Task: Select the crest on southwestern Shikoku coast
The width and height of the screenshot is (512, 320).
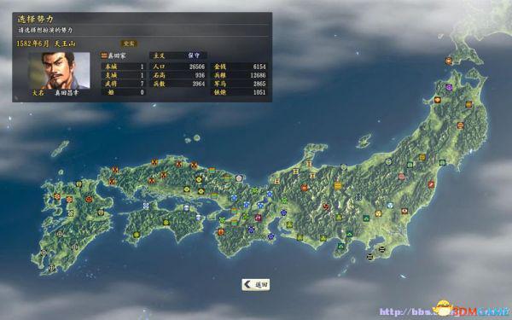Action: coord(137,235)
